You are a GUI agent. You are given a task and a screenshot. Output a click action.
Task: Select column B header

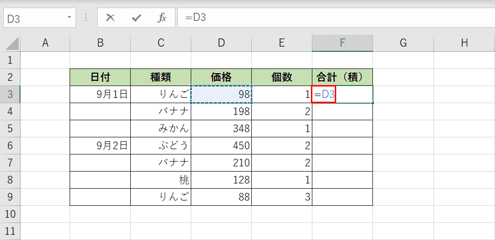pyautogui.click(x=100, y=43)
